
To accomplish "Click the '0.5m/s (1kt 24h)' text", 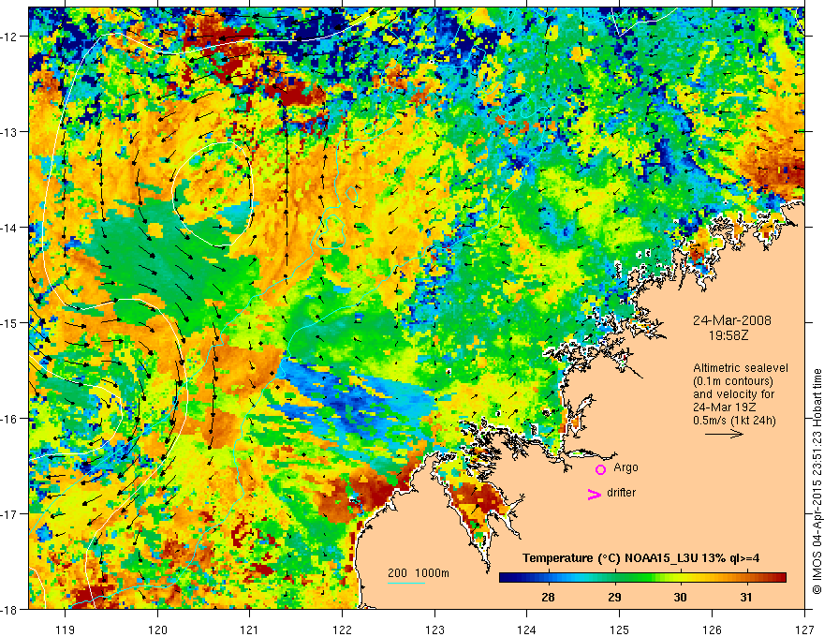I will coord(734,421).
